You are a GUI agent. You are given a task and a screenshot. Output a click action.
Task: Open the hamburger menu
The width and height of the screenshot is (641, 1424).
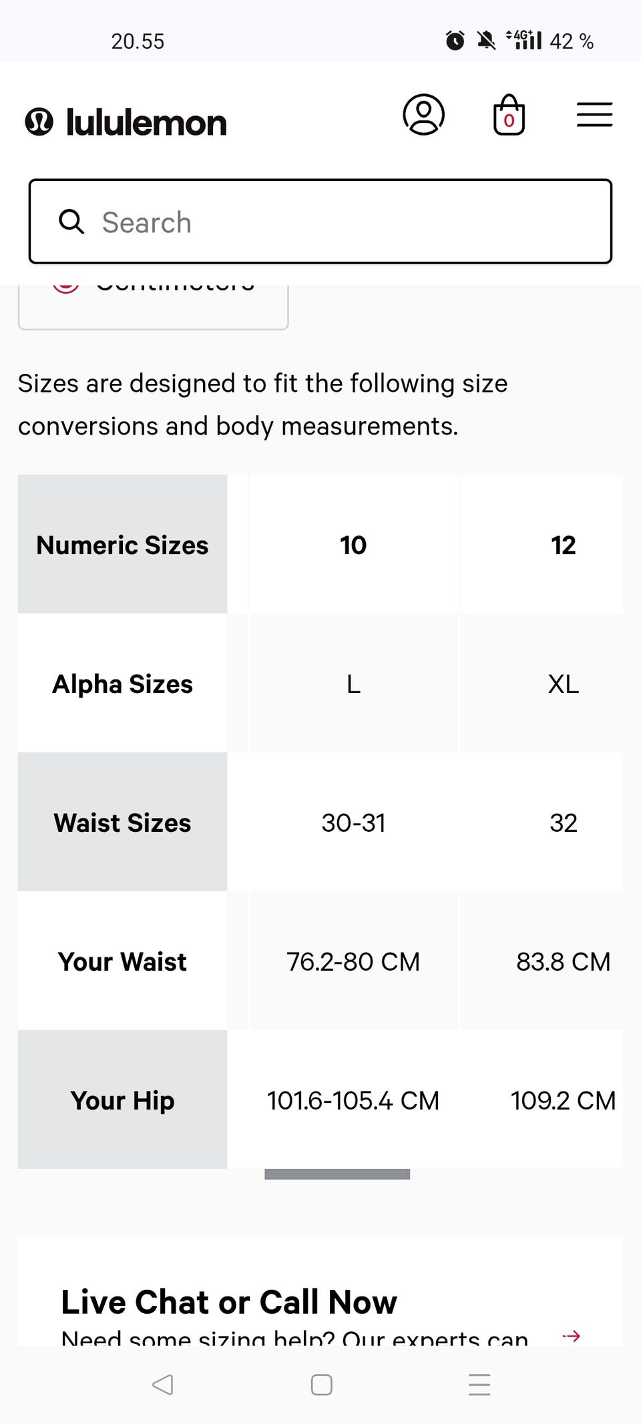(x=594, y=115)
